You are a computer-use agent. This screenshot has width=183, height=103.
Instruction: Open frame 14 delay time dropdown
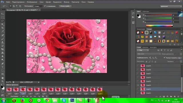100,94
